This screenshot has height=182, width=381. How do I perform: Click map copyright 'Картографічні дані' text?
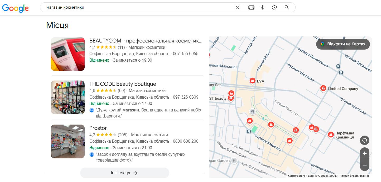coord(312,176)
